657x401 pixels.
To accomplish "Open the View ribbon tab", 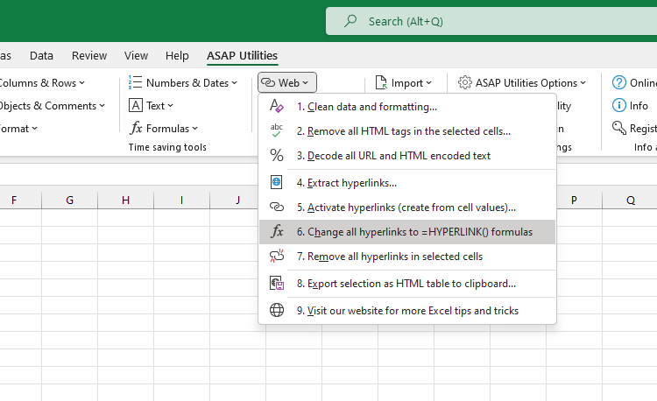I will tap(136, 55).
